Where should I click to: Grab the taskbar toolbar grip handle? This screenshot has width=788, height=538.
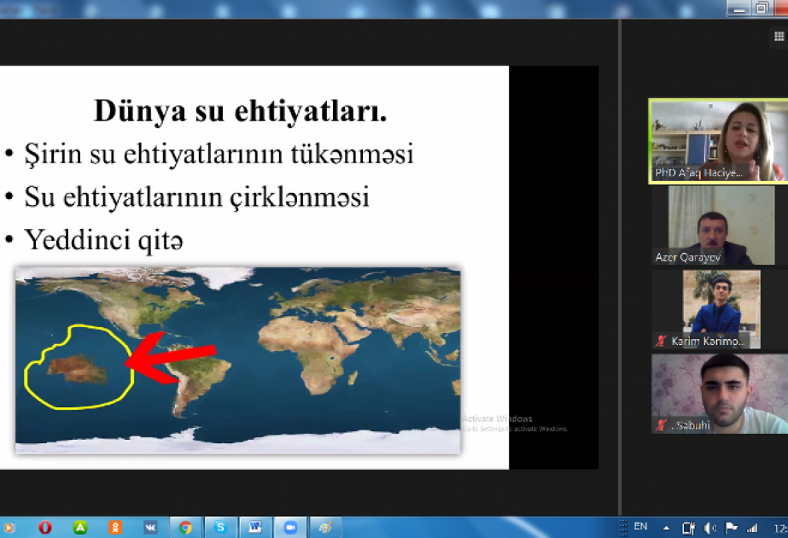(623, 528)
